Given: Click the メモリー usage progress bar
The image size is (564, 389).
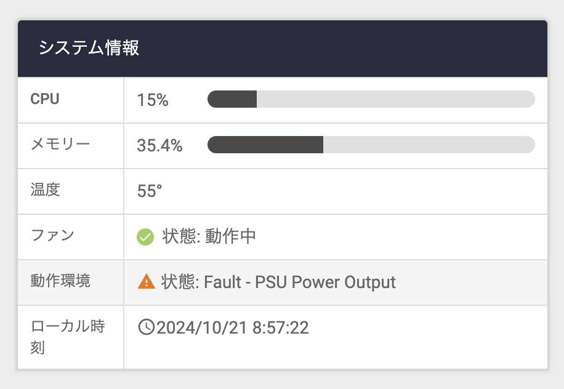Looking at the screenshot, I should tap(371, 145).
